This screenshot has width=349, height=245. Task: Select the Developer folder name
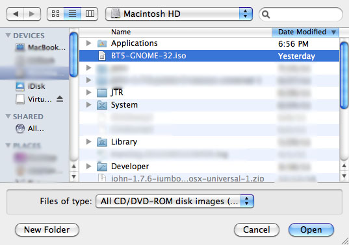pos(130,167)
